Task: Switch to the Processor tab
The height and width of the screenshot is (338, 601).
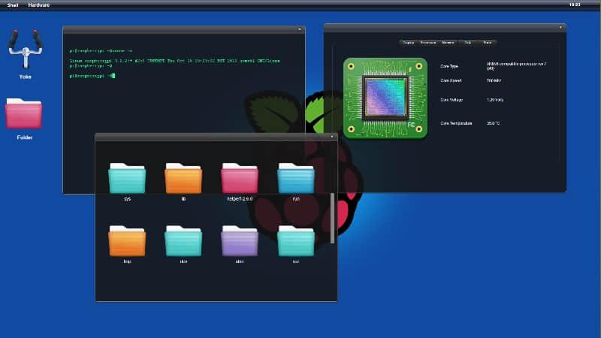Action: (x=428, y=43)
